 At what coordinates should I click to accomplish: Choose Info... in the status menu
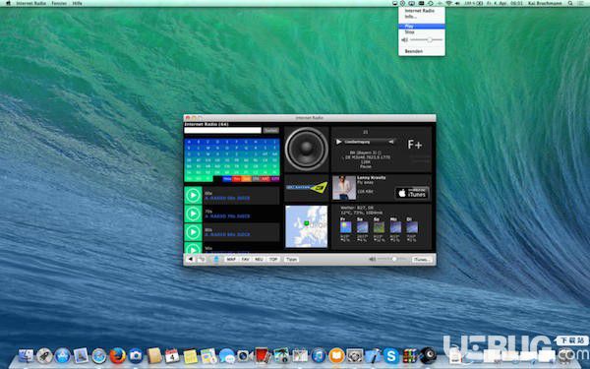tap(422, 17)
